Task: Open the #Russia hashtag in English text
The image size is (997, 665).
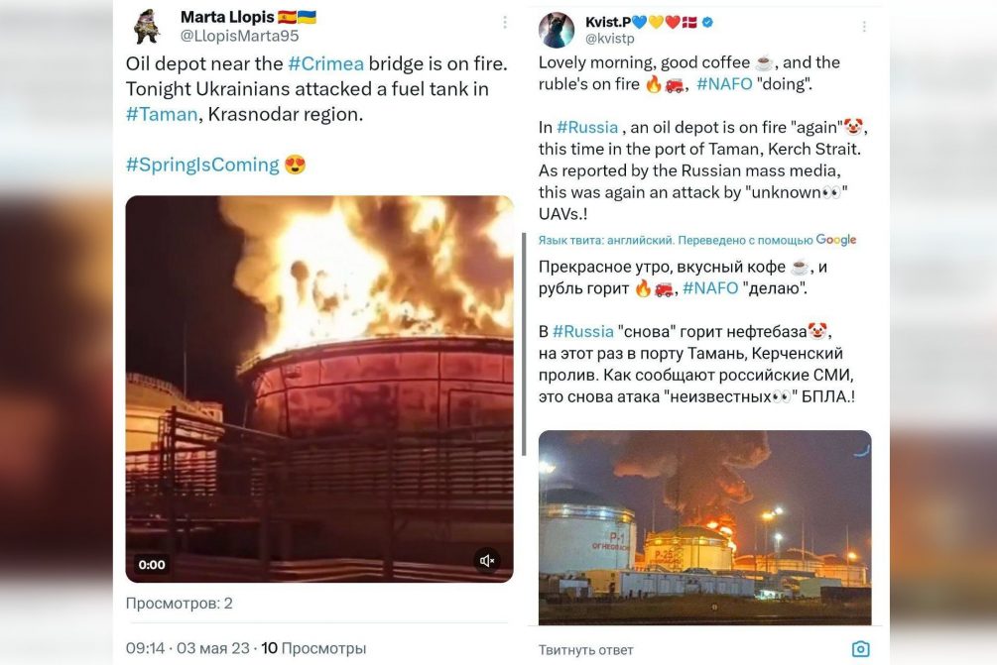Action: tap(587, 127)
